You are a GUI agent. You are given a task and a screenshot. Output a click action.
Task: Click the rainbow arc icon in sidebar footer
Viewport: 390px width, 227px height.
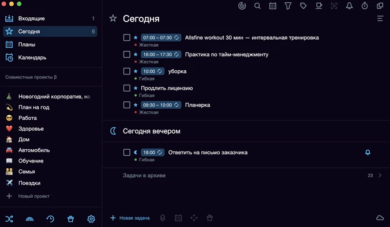[x=29, y=219]
